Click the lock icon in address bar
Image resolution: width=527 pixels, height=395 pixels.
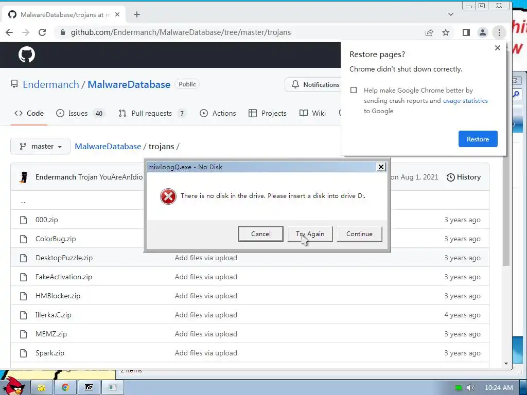(x=62, y=32)
